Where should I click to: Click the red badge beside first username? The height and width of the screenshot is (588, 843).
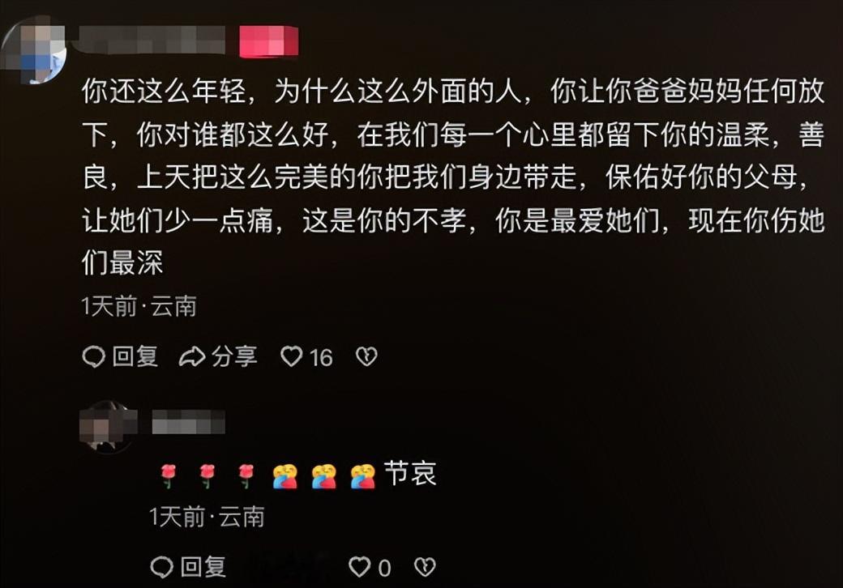pos(268,40)
